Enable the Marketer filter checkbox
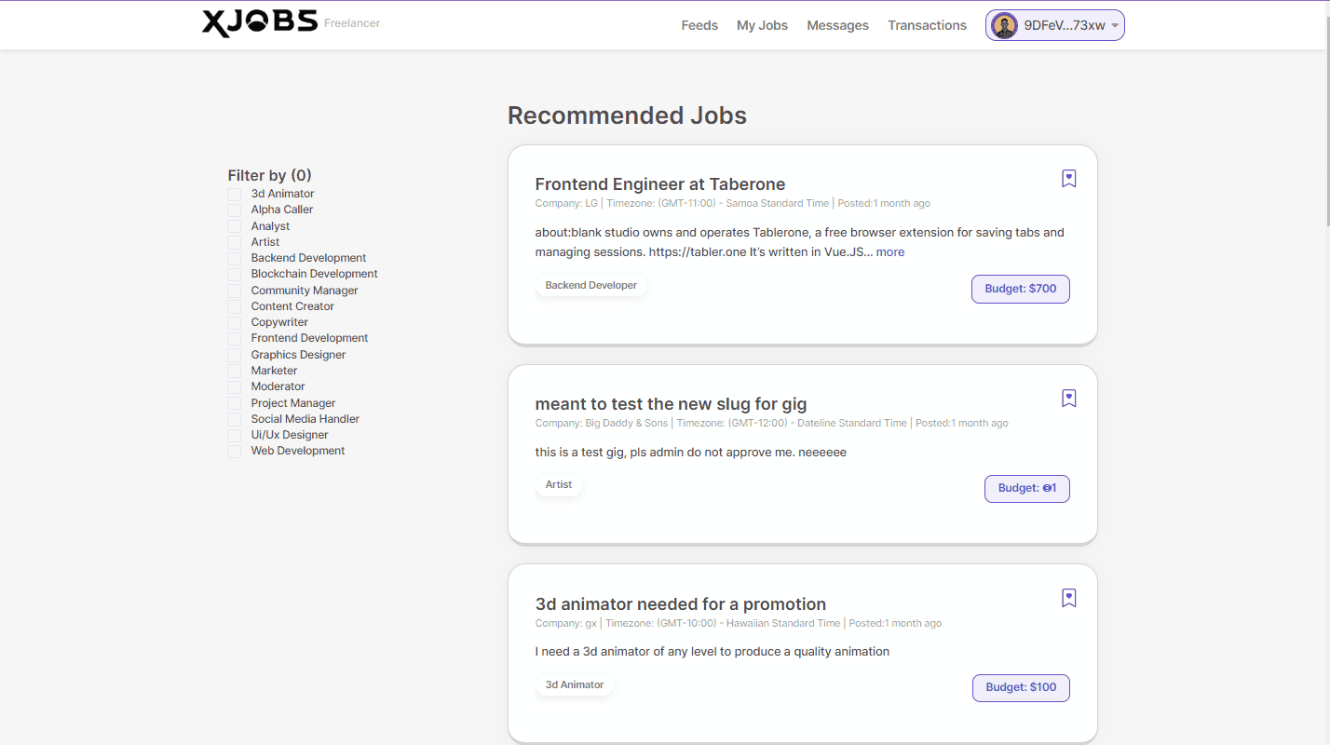This screenshot has height=745, width=1330. pos(235,371)
